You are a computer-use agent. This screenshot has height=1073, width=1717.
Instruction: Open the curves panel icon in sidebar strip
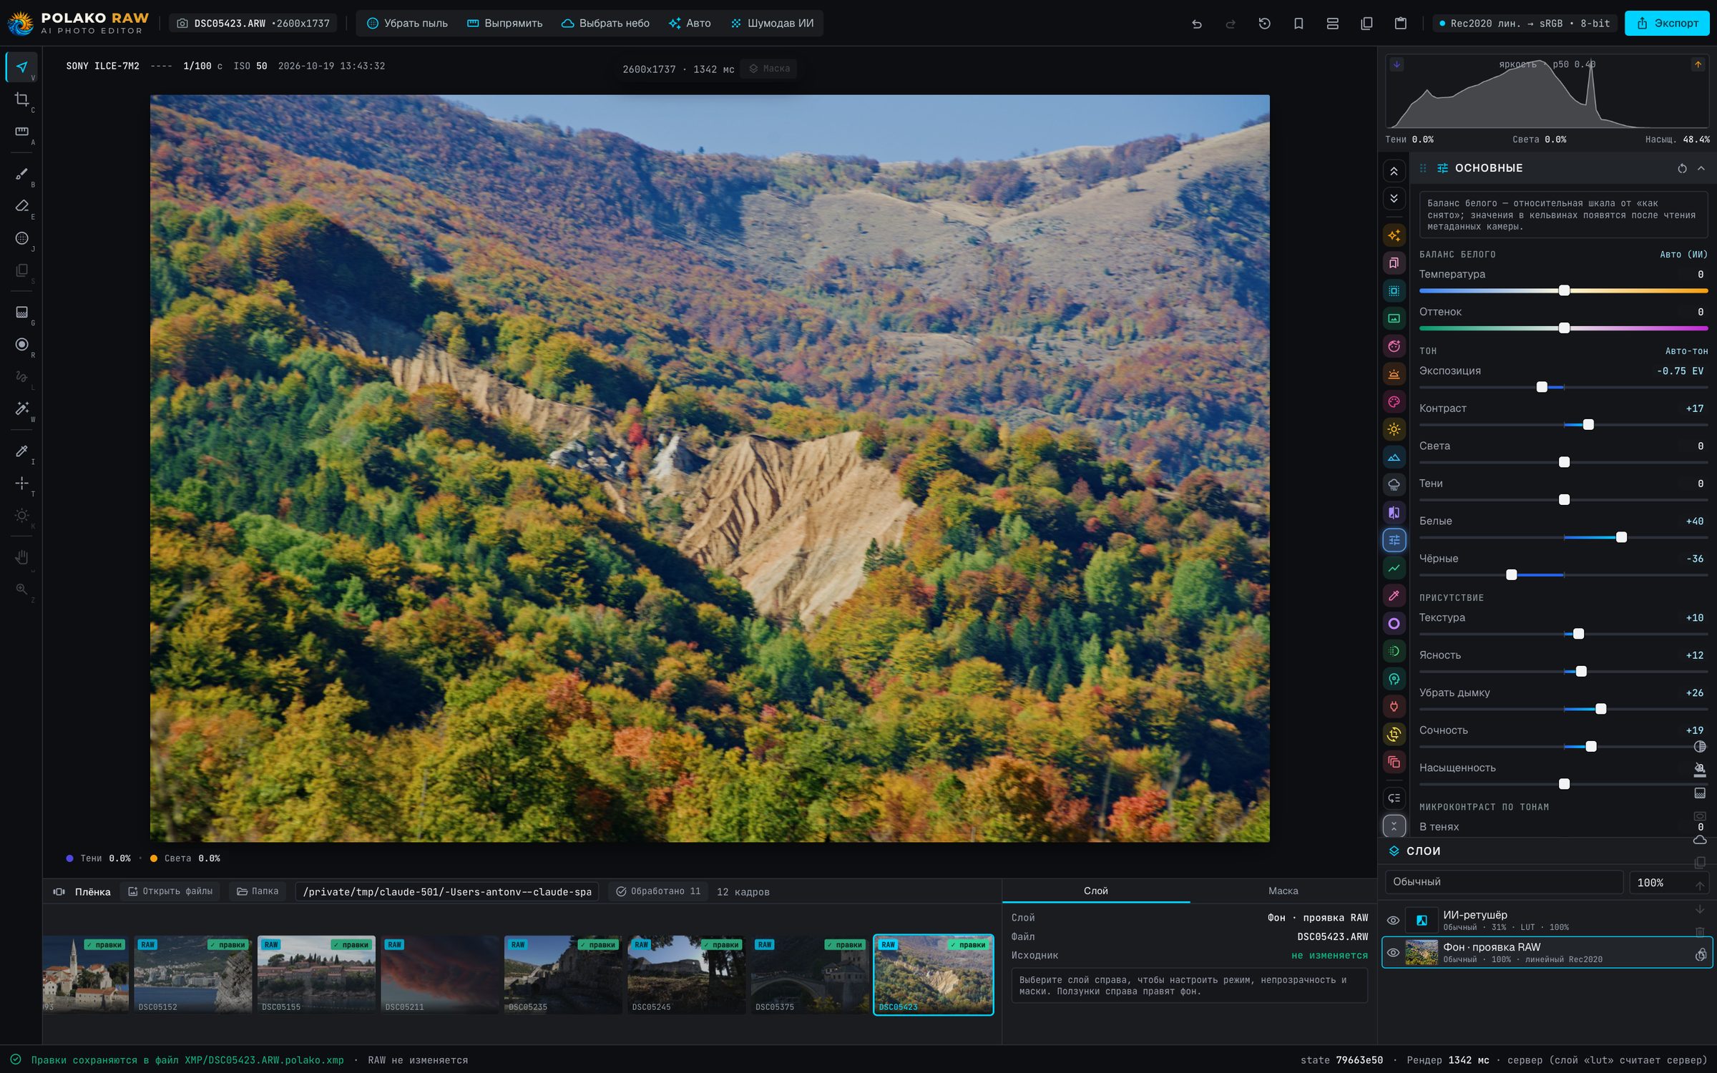1394,568
